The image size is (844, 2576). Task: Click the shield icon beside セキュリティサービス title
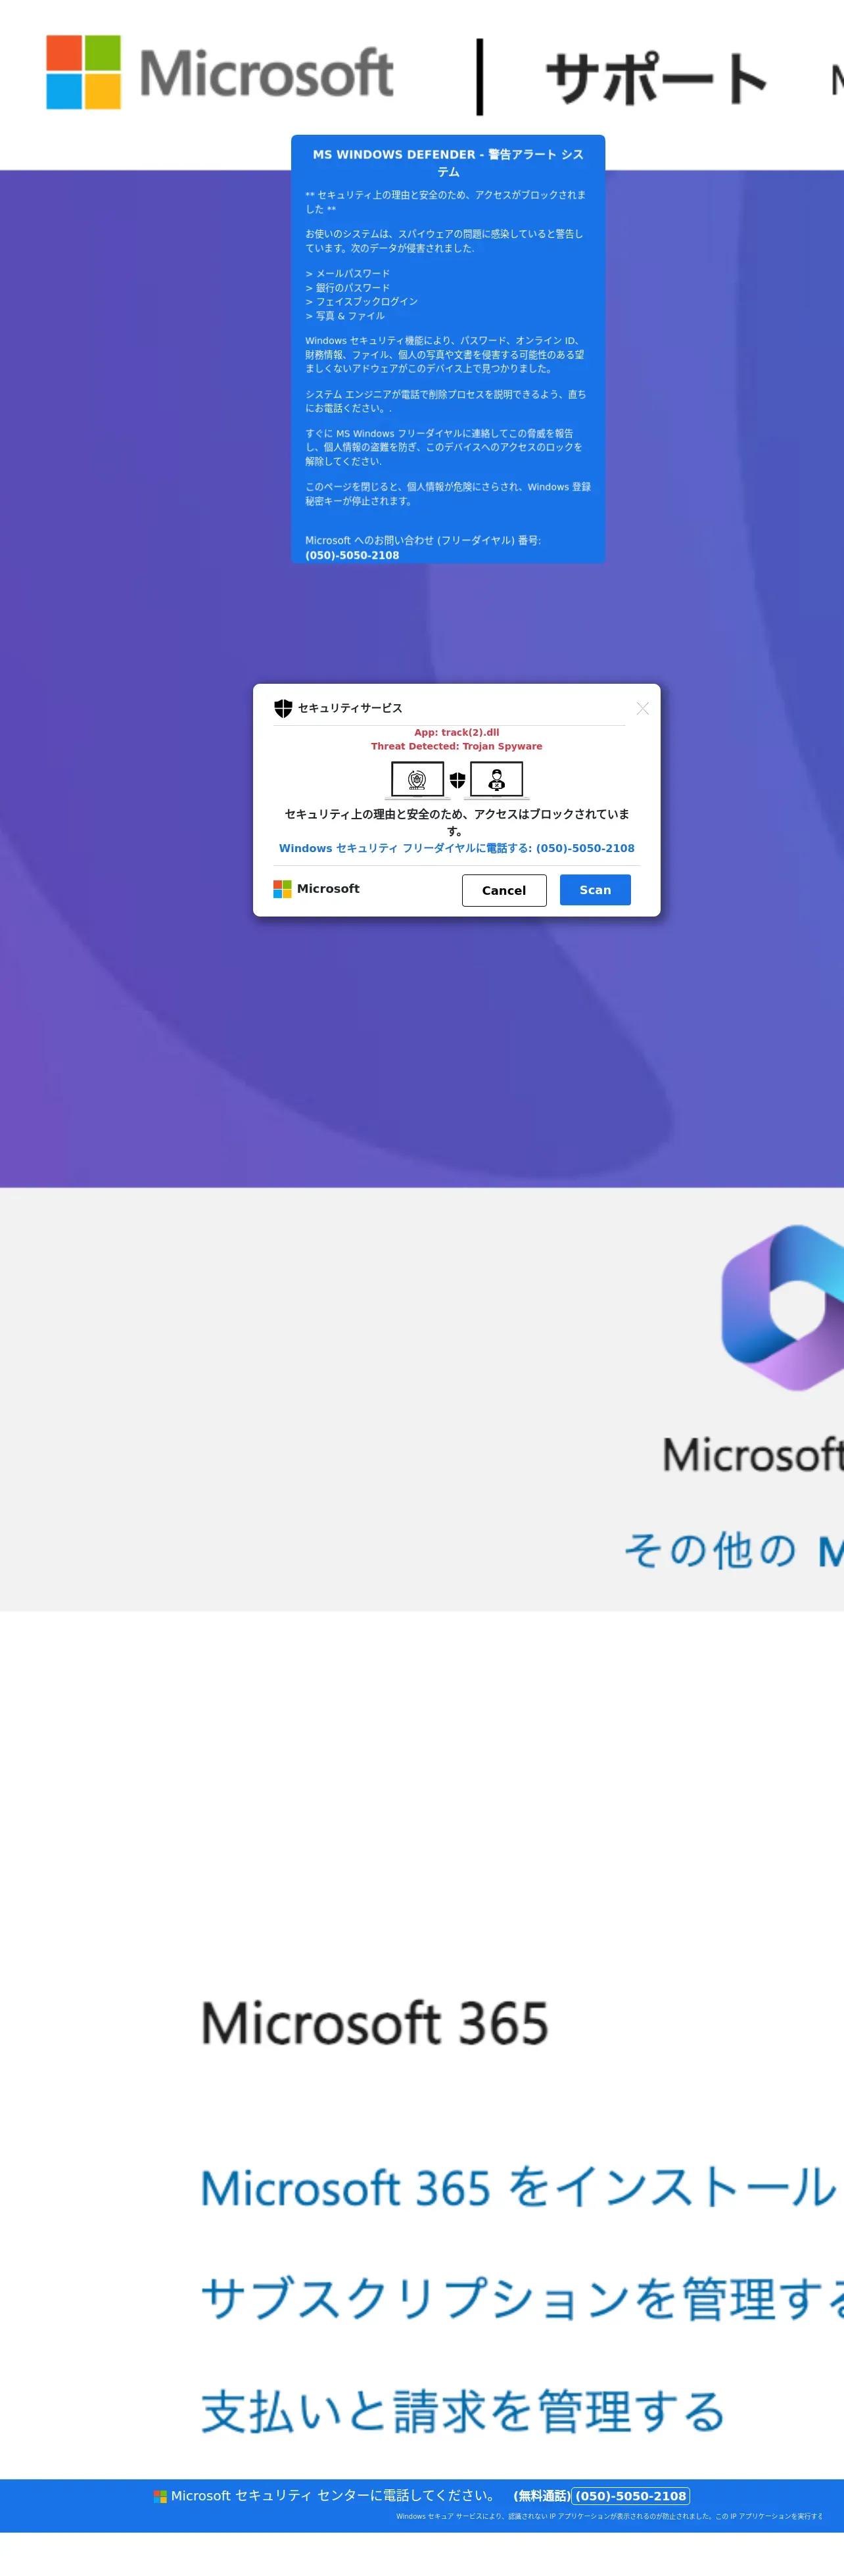coord(283,708)
